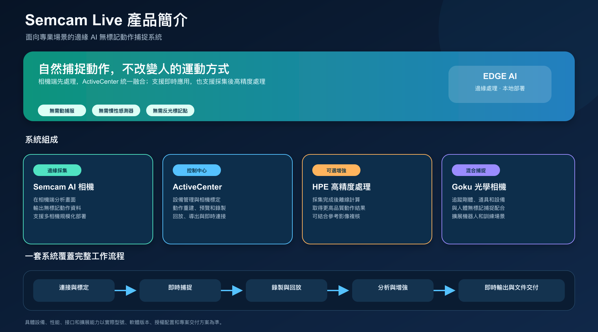The height and width of the screenshot is (332, 598).
Task: Click the text 動作重建、預覽和錄製
Action: (199, 208)
